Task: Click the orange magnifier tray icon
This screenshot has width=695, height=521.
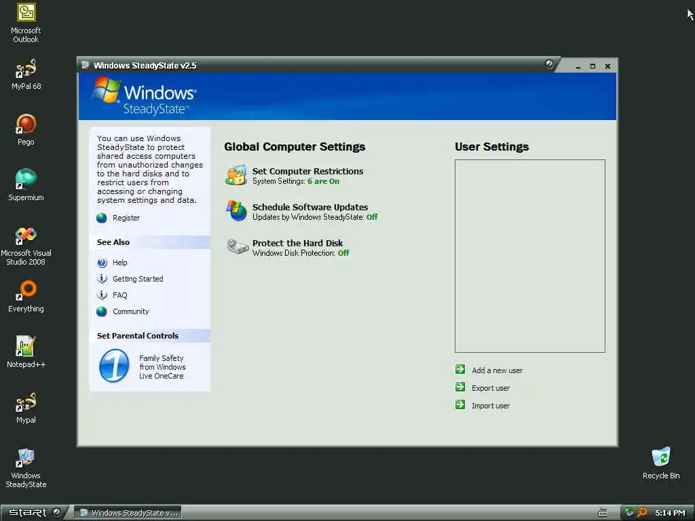Action: pos(642,513)
